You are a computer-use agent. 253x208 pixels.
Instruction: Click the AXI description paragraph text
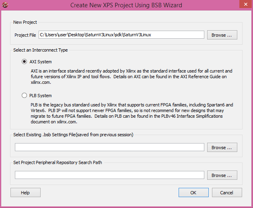(132, 77)
